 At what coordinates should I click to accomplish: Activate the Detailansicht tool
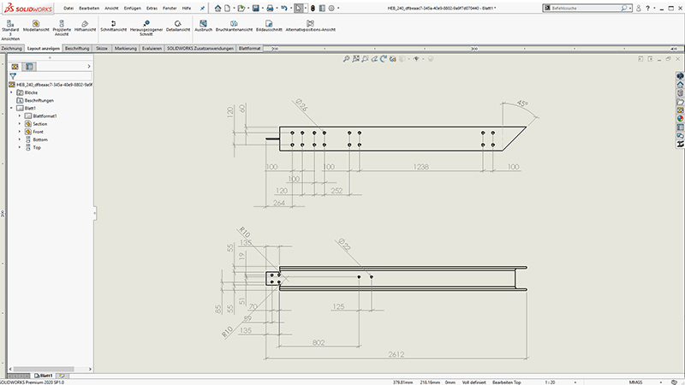176,21
